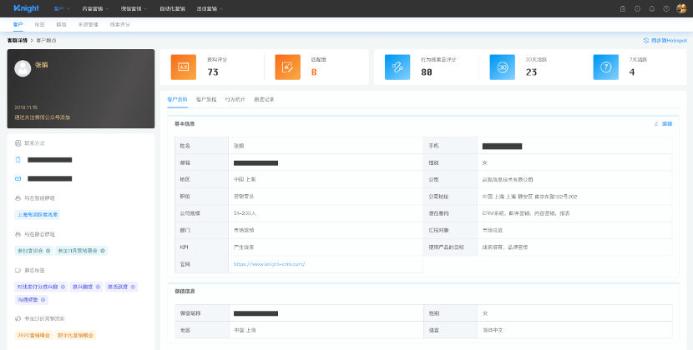Click the blue 7天活跃 icon
This screenshot has width=693, height=350.
click(x=606, y=67)
